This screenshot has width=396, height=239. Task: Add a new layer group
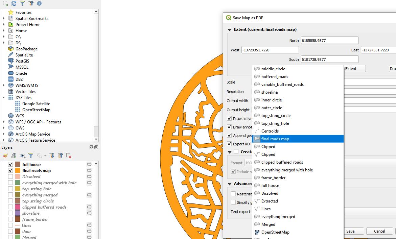[x=14, y=156]
